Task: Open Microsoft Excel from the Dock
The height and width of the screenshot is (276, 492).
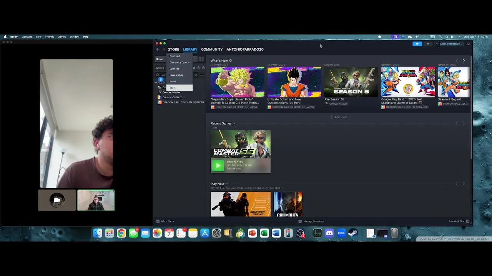Action: click(264, 233)
